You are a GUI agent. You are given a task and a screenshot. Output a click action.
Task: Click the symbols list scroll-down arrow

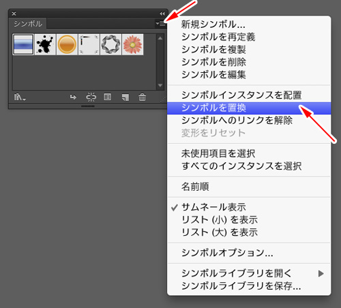[160, 85]
